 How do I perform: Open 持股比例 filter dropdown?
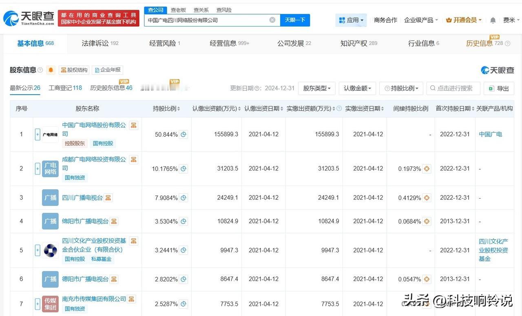(401, 88)
